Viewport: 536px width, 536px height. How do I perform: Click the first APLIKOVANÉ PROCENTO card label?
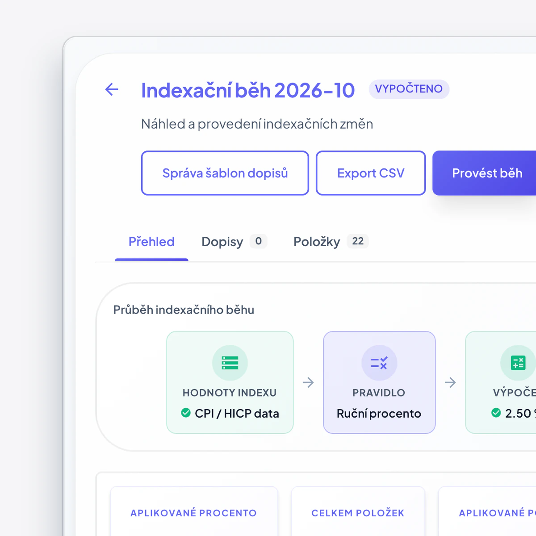(x=193, y=513)
